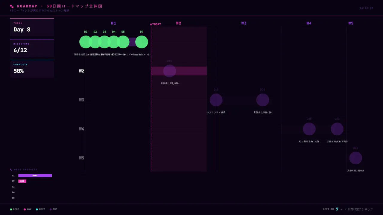This screenshot has width=383, height=215.
Task: Click the cyan NEXT legend dot
Action: click(x=37, y=210)
